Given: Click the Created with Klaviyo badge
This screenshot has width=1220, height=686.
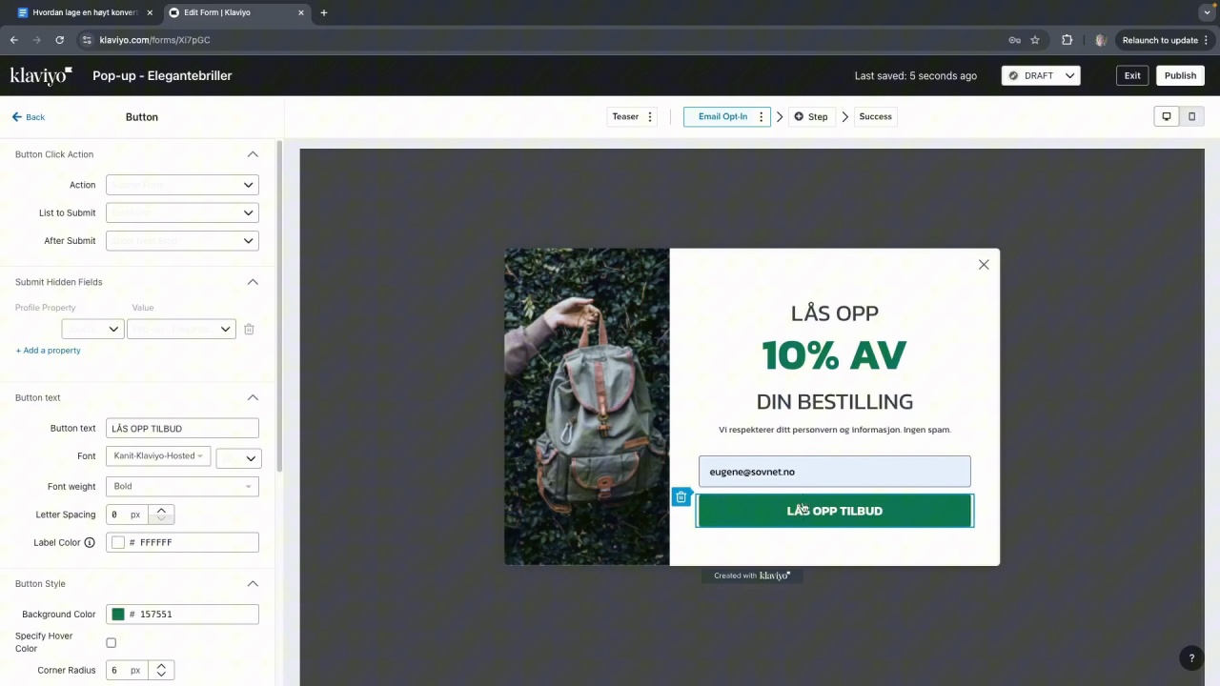Looking at the screenshot, I should pyautogui.click(x=752, y=575).
